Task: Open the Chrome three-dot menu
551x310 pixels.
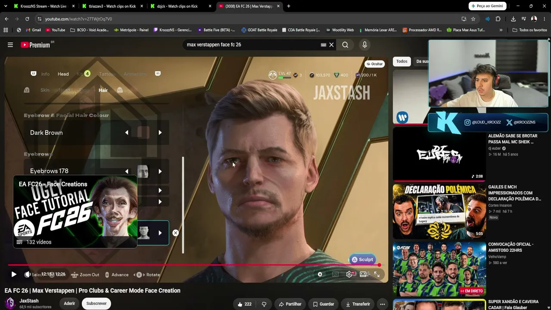Action: click(x=545, y=19)
